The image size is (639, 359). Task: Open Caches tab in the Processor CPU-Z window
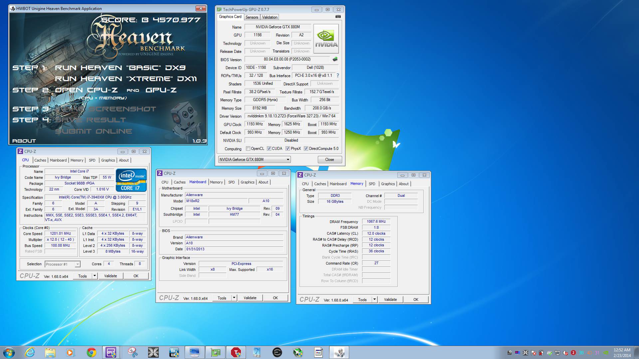click(x=40, y=160)
